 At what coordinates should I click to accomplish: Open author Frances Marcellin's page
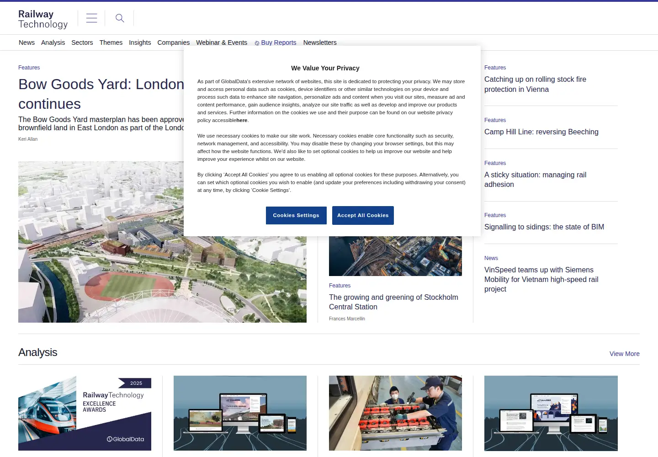pos(347,319)
